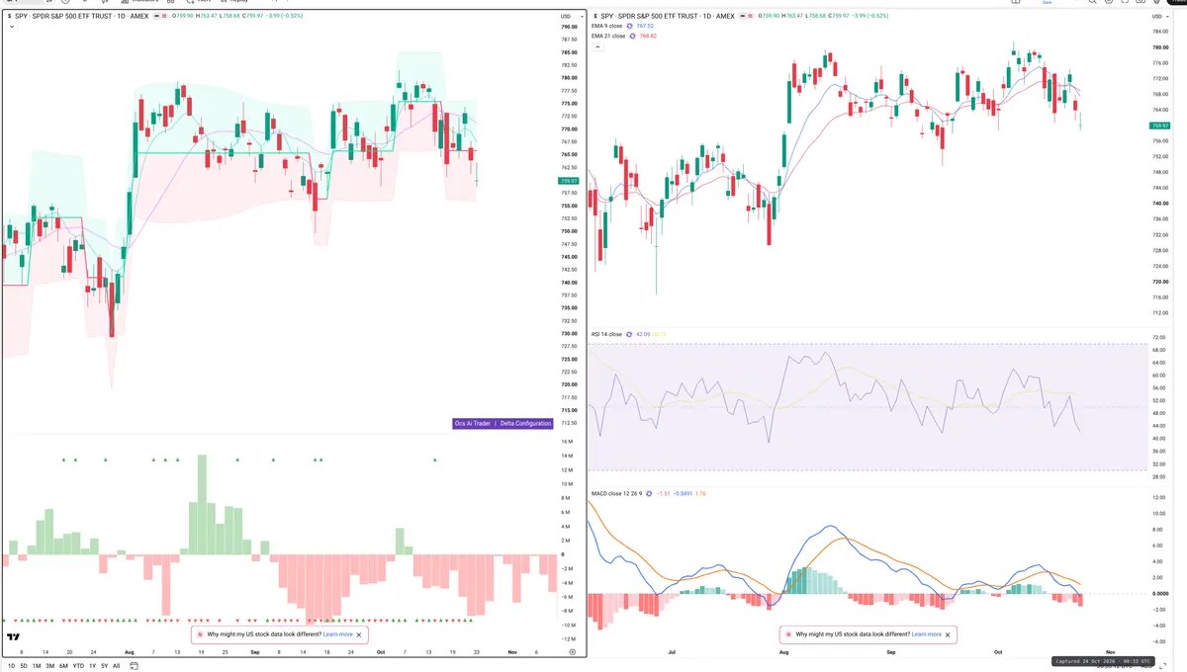
Task: Click market status icon beside left chart title
Action: [x=156, y=16]
